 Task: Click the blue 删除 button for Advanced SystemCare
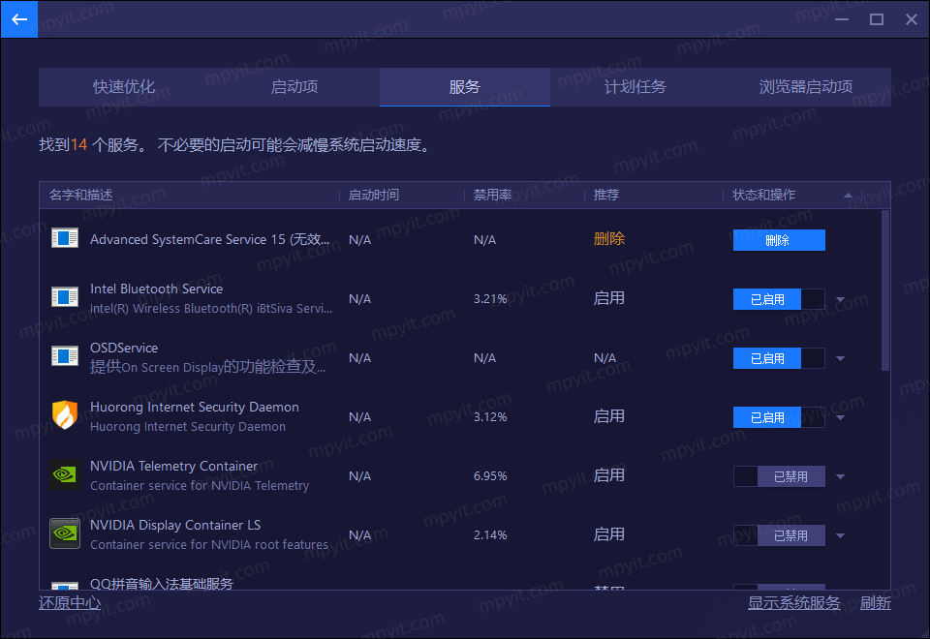coord(779,240)
